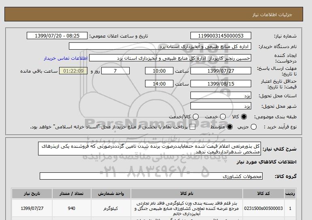Click the response deadline date 1399/07/27 field

[221, 71]
